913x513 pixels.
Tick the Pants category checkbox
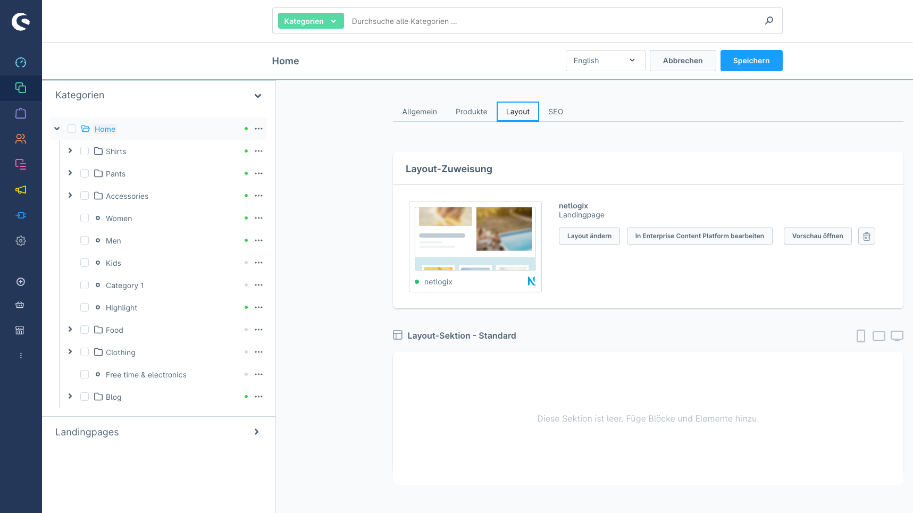point(85,173)
